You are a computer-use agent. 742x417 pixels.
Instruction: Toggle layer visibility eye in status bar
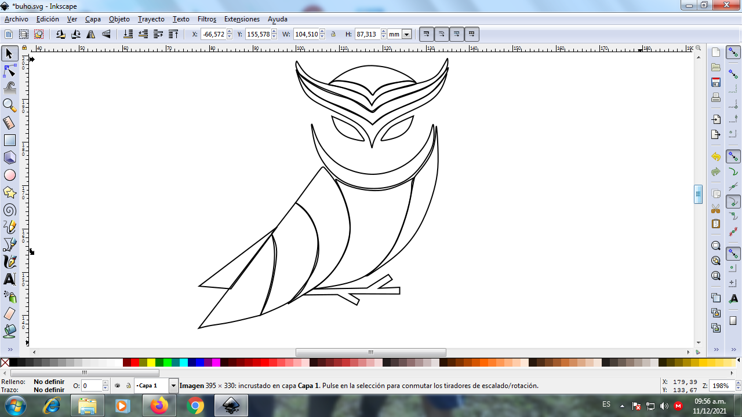118,385
